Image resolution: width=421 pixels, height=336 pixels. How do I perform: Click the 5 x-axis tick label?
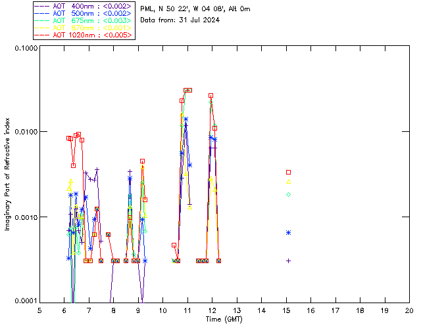39,310
